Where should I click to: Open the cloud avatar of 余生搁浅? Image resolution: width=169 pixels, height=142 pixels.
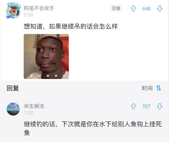(13, 109)
